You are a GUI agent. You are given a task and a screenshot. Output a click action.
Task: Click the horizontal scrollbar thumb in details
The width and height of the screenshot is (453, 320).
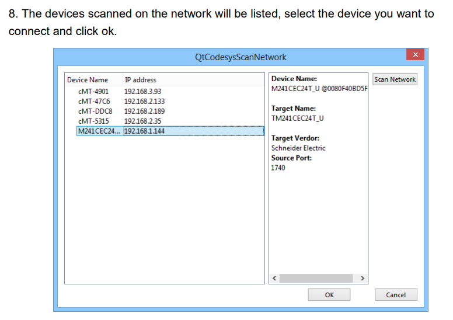(x=317, y=278)
